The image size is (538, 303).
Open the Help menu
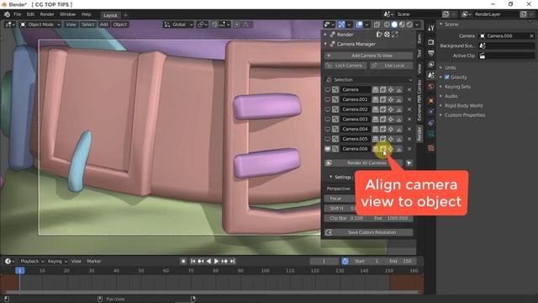pos(86,14)
